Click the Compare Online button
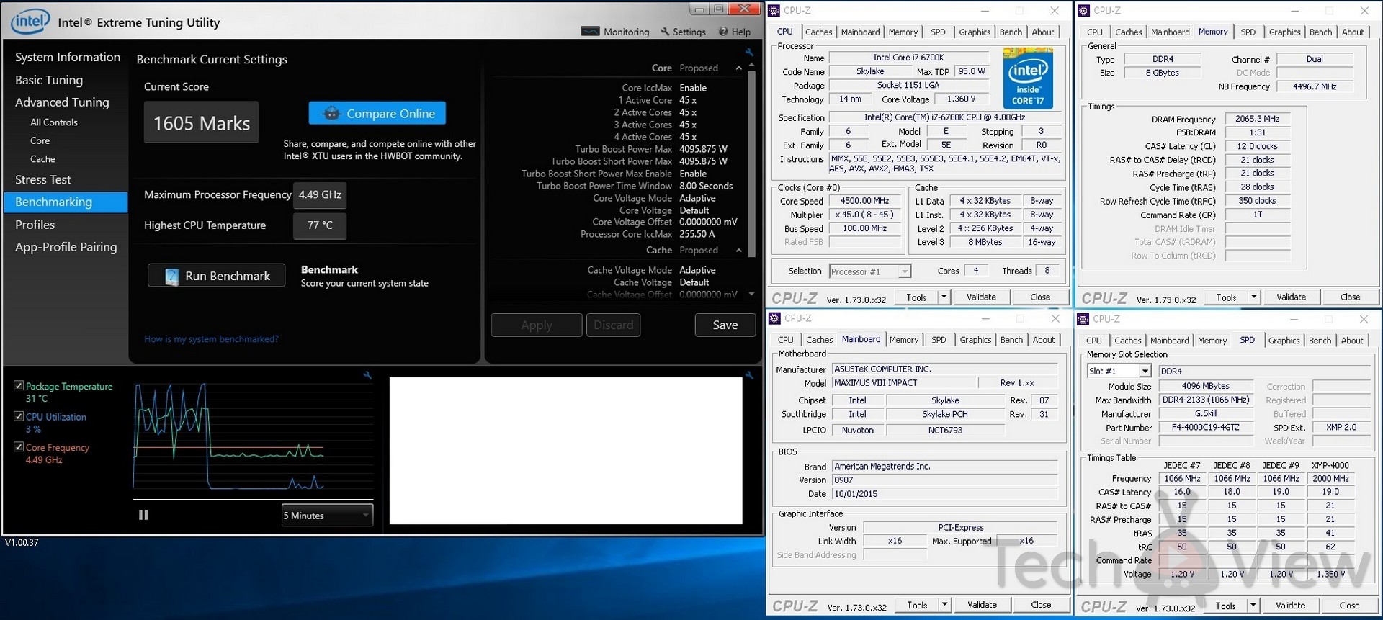 point(377,113)
